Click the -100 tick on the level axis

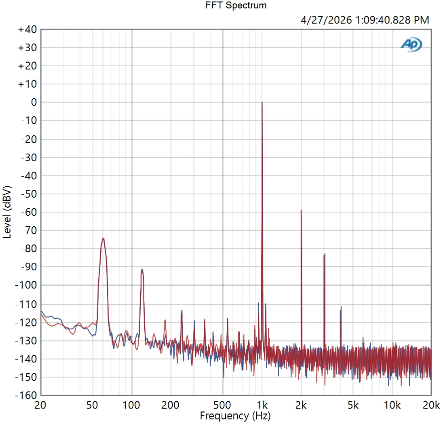[x=26, y=285]
